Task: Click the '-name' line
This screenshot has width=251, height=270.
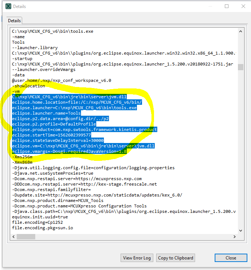Action: click(x=19, y=37)
